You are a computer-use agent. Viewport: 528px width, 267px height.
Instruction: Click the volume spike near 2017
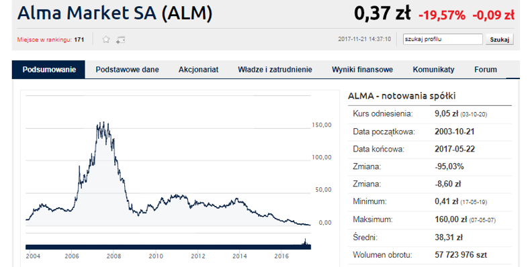pos(306,242)
